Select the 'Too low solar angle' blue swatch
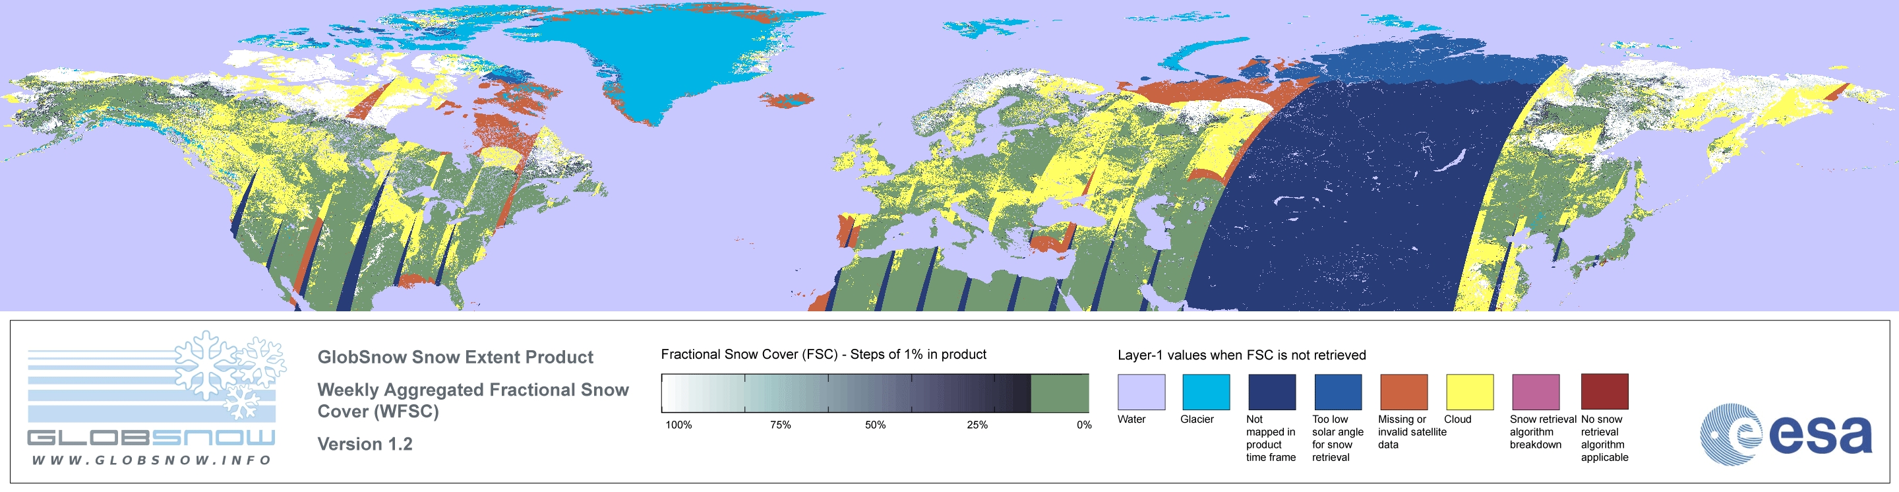The width and height of the screenshot is (1899, 492). point(1338,392)
